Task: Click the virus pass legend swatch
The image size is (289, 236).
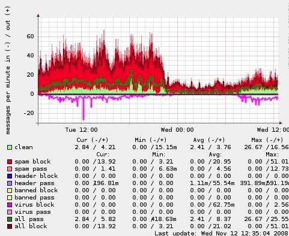Action: point(10,212)
